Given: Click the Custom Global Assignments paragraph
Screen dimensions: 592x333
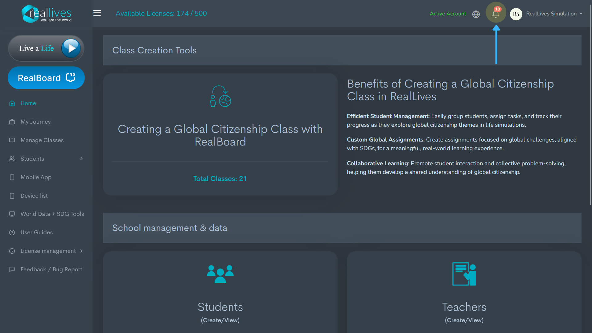Looking at the screenshot, I should click(x=462, y=144).
